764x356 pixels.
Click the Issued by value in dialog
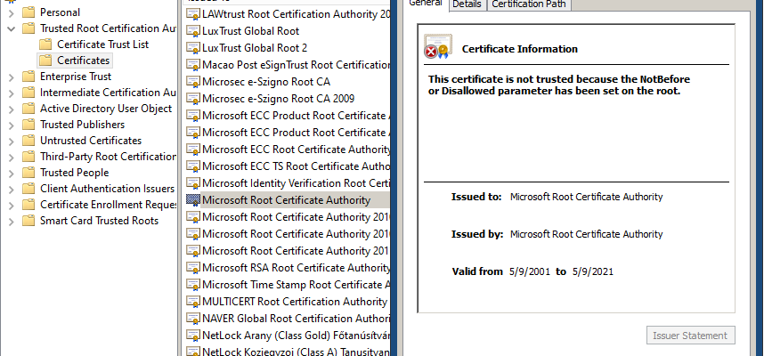click(x=586, y=234)
